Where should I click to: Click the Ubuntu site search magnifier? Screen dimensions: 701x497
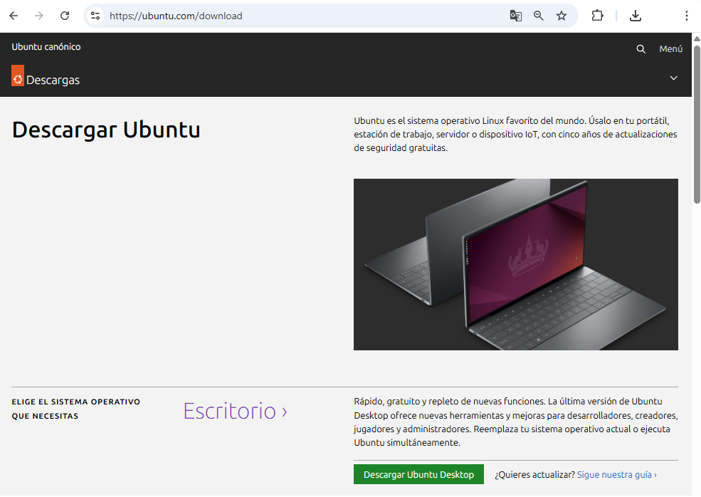tap(641, 49)
